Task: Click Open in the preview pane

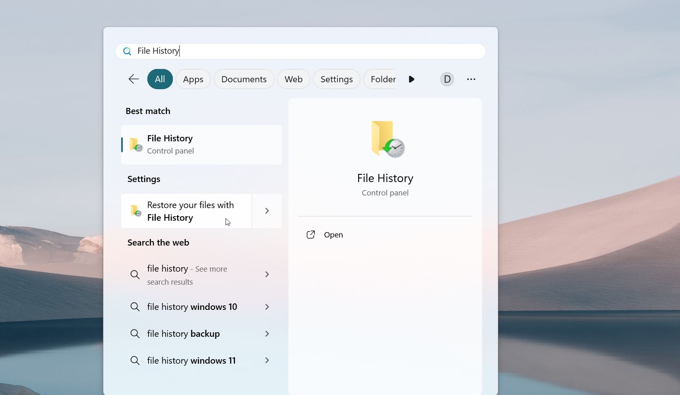Action: (333, 235)
